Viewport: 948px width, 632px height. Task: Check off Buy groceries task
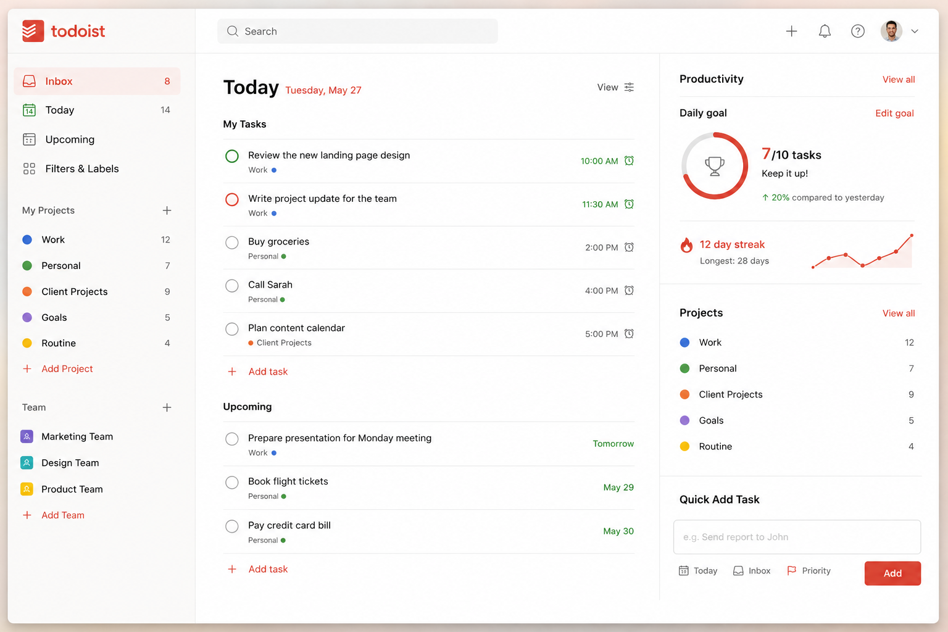coord(232,243)
